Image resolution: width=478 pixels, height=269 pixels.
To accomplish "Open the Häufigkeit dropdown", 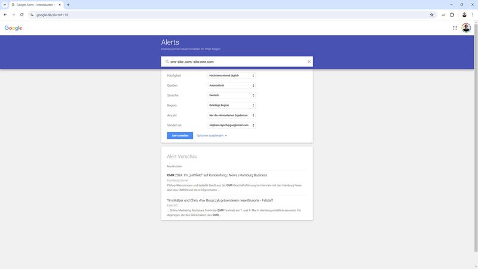I will click(x=231, y=75).
